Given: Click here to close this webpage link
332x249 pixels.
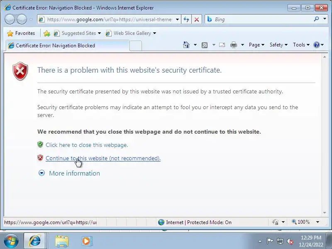Looking at the screenshot, I should click(87, 145).
